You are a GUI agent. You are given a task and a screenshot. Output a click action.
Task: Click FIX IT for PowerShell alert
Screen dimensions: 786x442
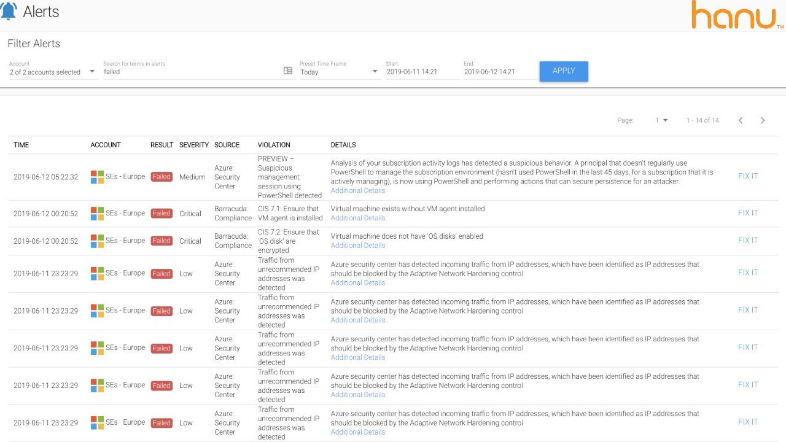748,176
